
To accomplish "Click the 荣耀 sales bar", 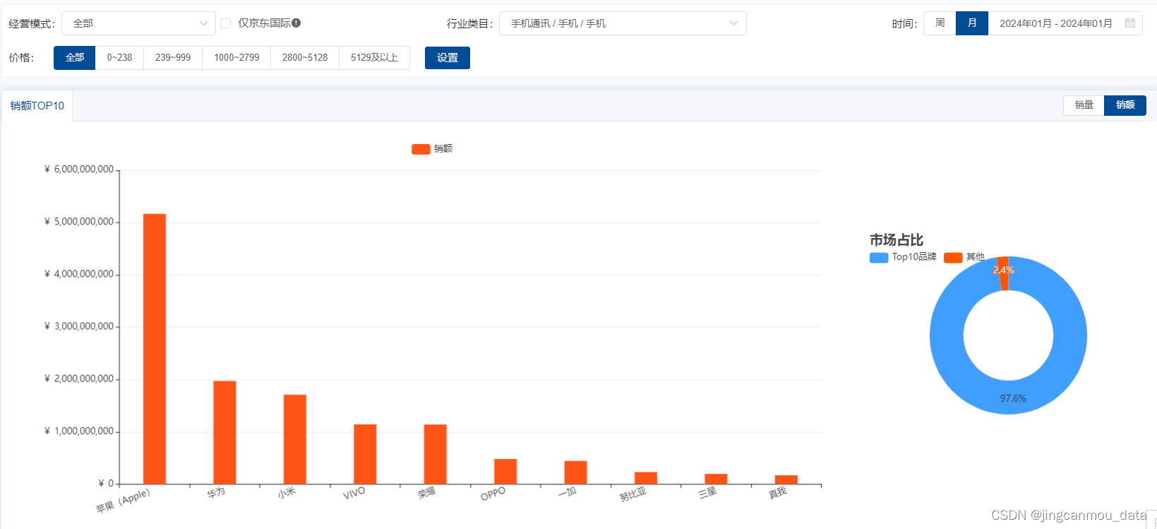I will (x=435, y=454).
